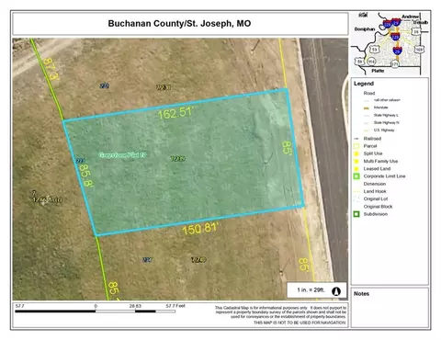Image resolution: width=441 pixels, height=340 pixels.
Task: Click the Corporate Limit Line green symbol
Action: (x=356, y=176)
